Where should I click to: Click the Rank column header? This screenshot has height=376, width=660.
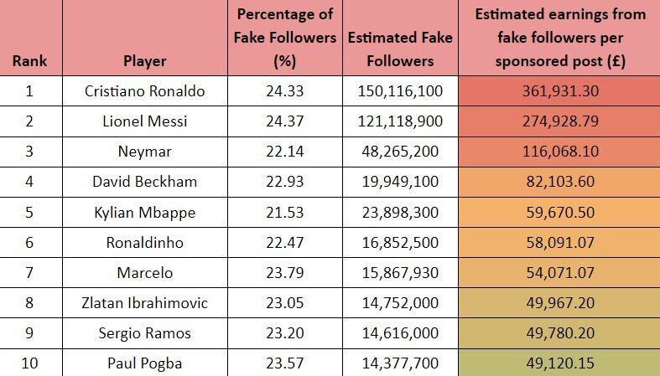point(30,60)
